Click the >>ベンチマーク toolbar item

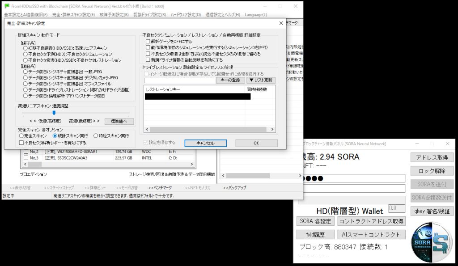(160, 188)
